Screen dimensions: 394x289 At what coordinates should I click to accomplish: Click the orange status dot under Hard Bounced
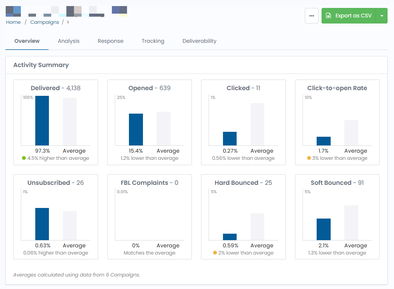pos(215,253)
